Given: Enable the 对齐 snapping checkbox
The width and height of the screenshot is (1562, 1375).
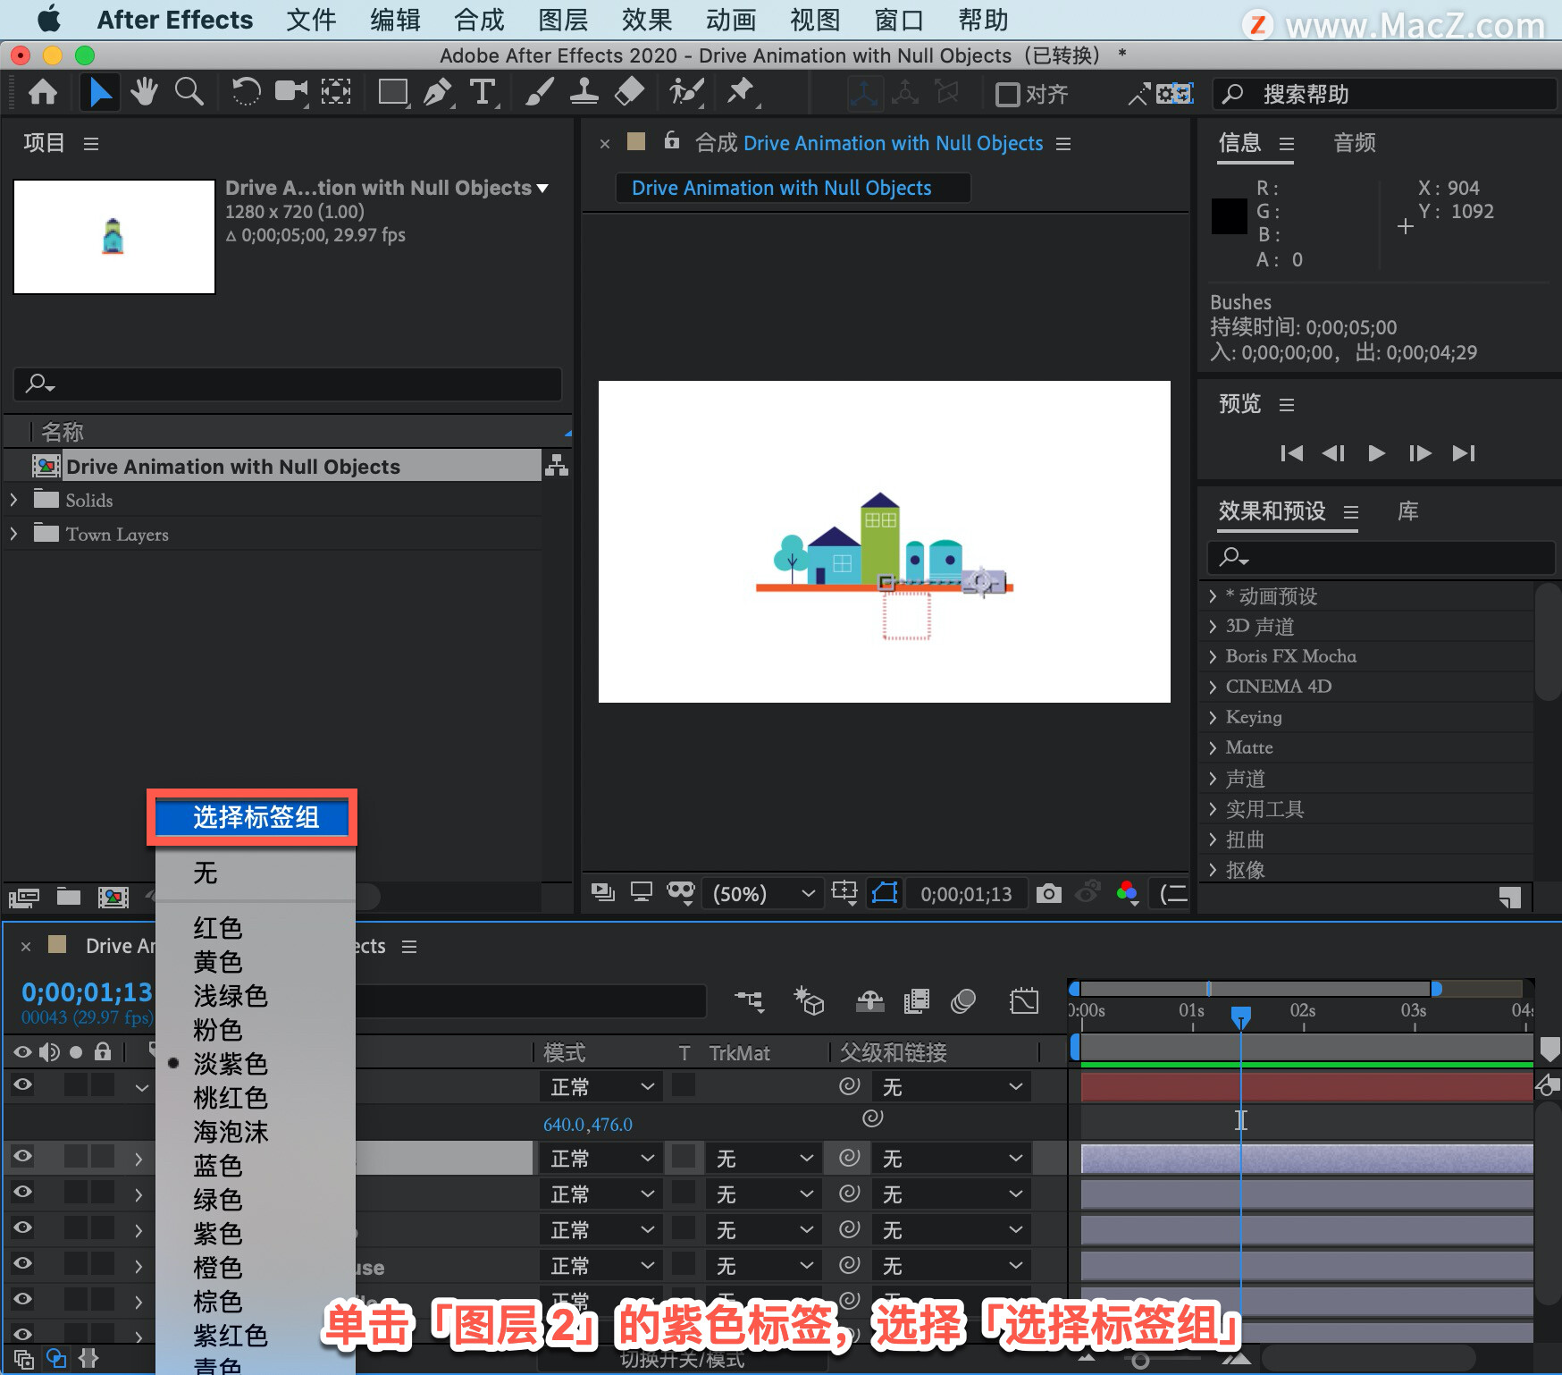Looking at the screenshot, I should (x=1007, y=94).
